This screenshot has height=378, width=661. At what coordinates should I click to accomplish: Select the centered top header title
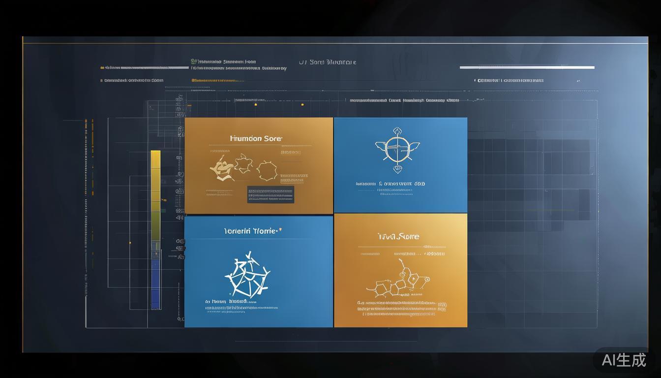click(x=328, y=63)
